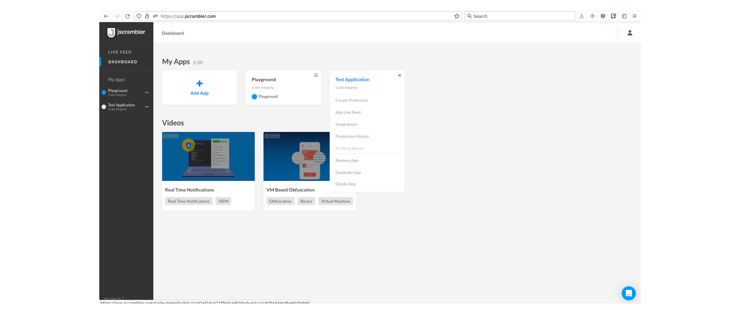Open the tracking protection shield icon

tap(139, 16)
